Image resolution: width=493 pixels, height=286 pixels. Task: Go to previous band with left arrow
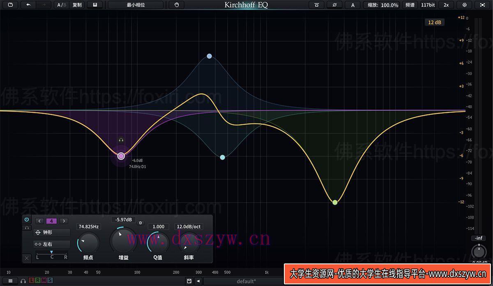(40, 221)
